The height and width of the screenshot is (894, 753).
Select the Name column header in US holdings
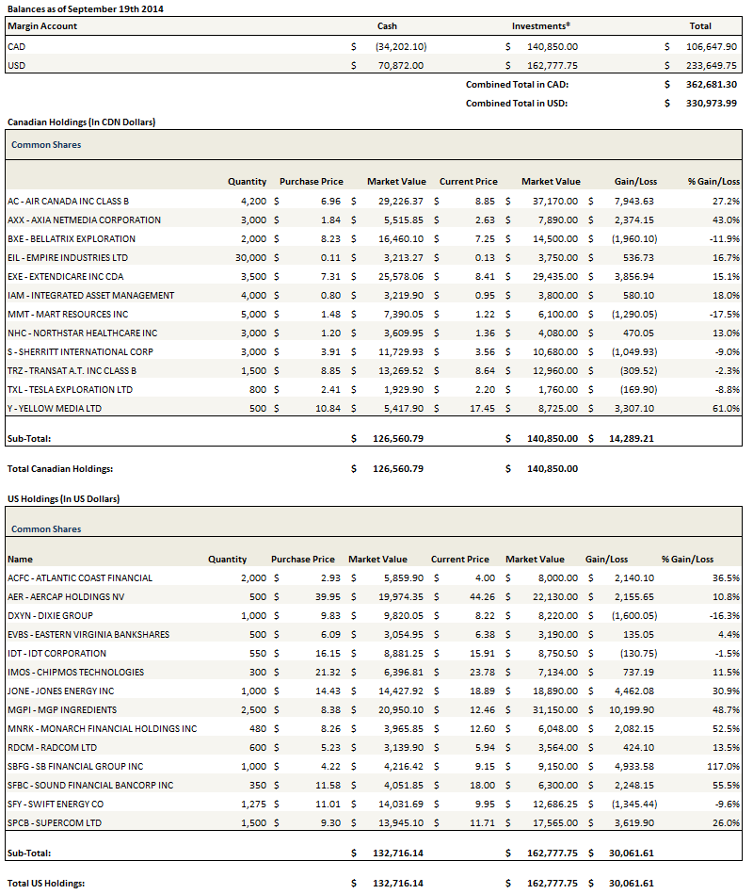20,559
